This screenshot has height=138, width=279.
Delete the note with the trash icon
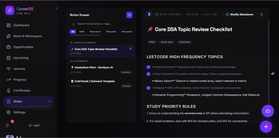(x=262, y=15)
